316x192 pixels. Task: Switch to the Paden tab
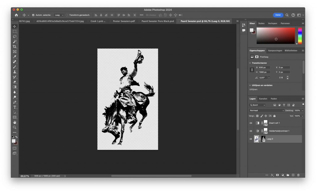click(274, 98)
